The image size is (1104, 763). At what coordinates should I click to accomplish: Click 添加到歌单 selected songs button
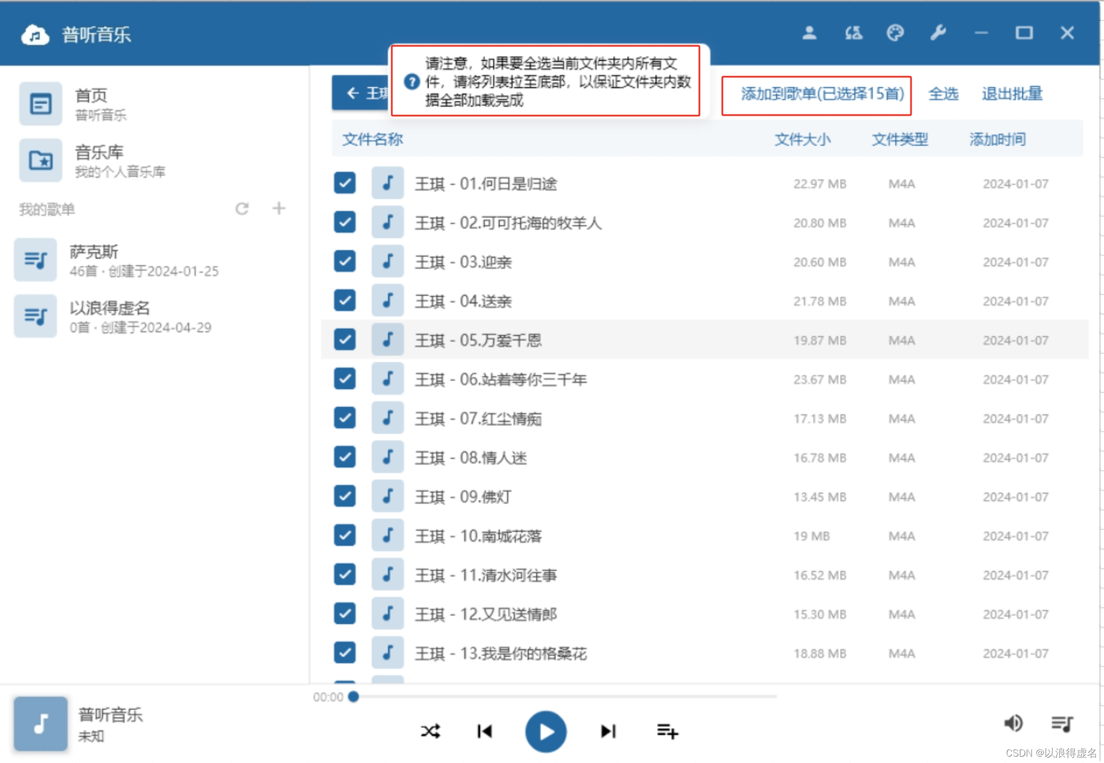tap(821, 94)
